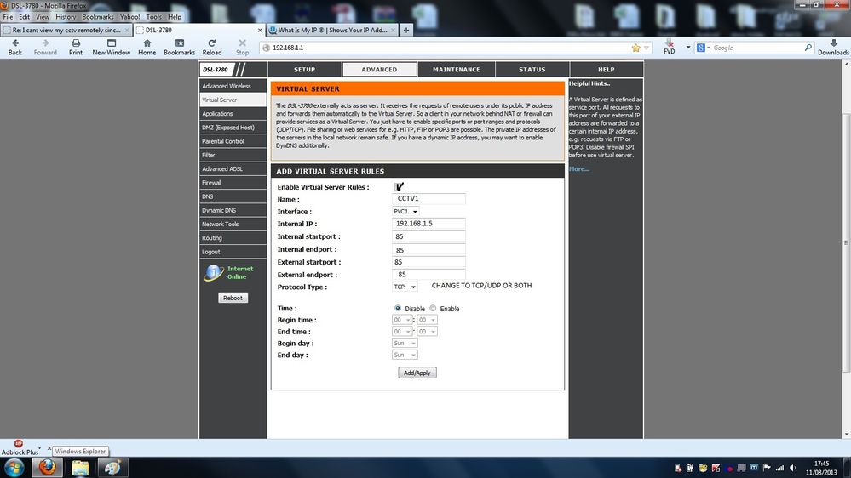Click the Stop loading icon
The width and height of the screenshot is (851, 478).
point(242,43)
